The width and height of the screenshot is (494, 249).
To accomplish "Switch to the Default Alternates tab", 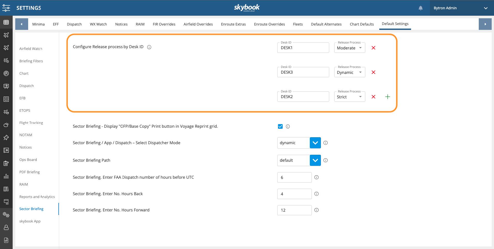I will (x=326, y=24).
